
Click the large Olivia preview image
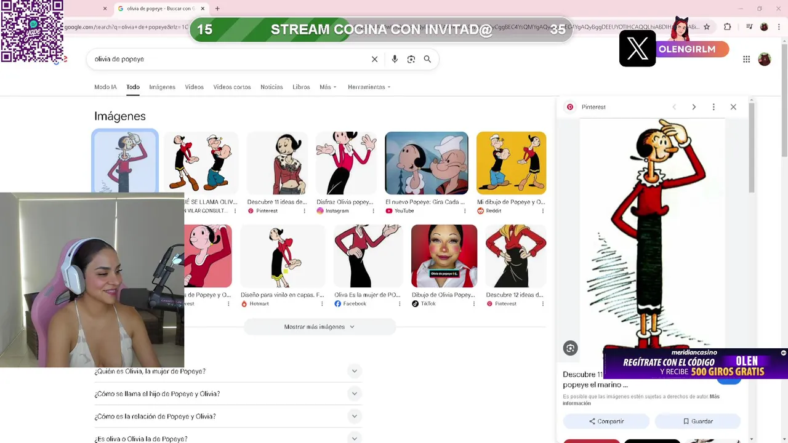click(653, 234)
